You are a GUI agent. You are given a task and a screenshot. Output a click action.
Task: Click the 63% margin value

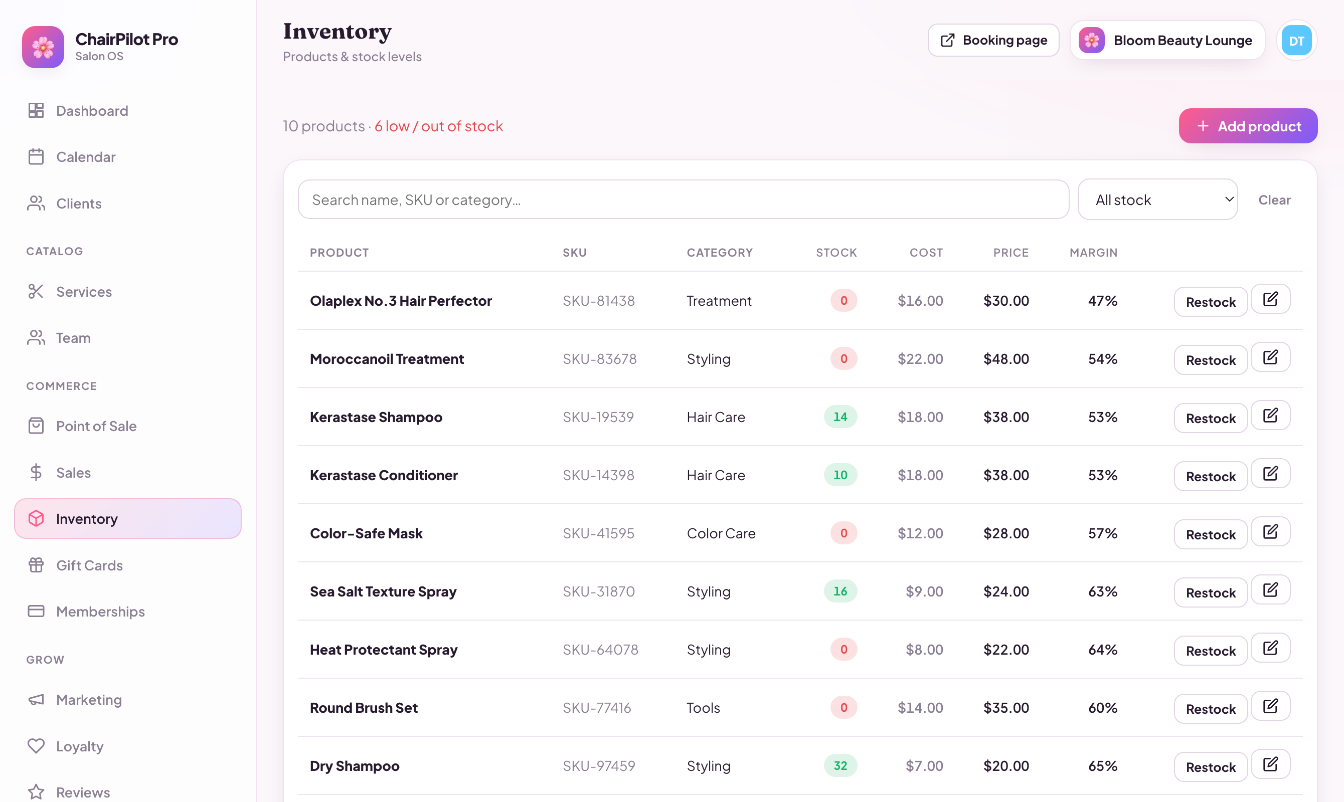pos(1102,591)
